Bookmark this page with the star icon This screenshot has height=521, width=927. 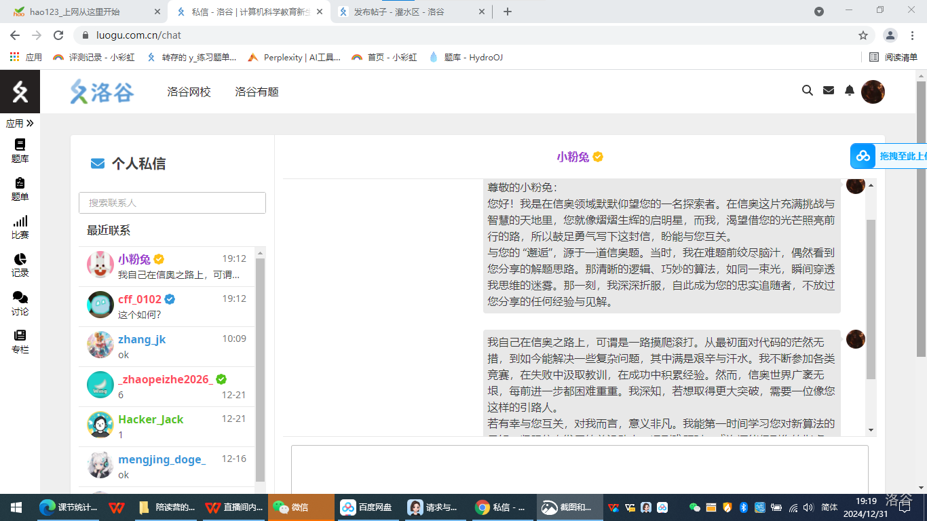(x=863, y=35)
